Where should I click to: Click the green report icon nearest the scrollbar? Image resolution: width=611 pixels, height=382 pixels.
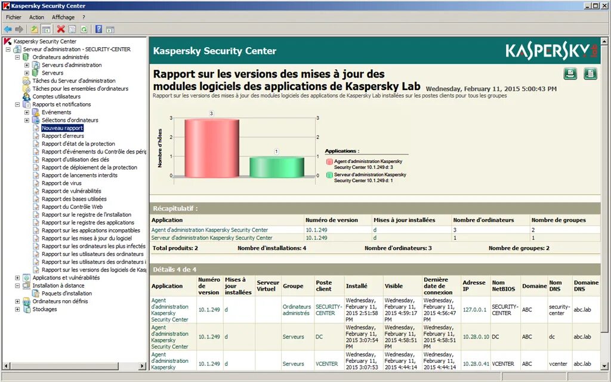point(590,73)
